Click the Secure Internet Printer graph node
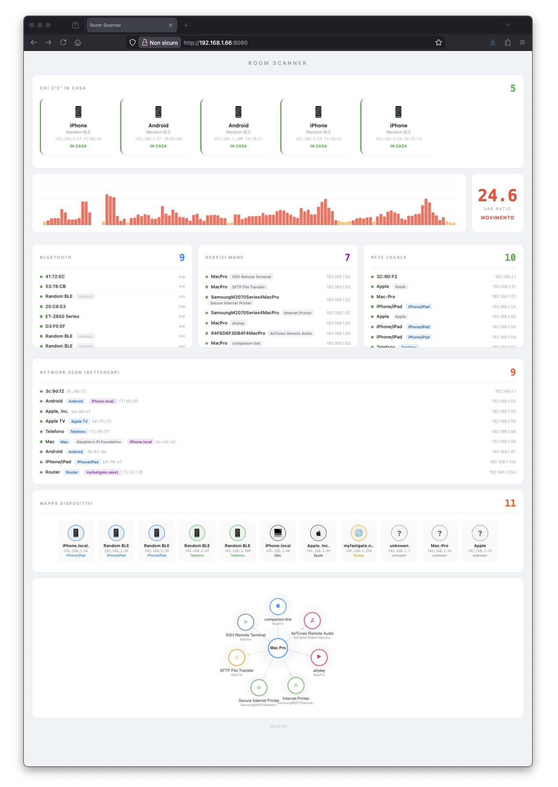Screen dimensions: 558x787 pos(259,688)
